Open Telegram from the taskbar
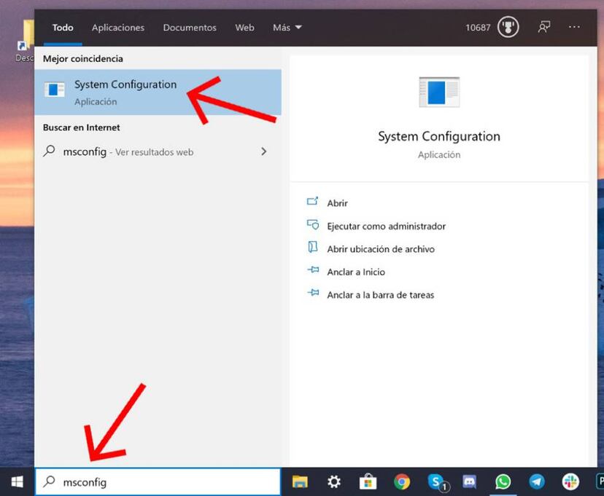604x496 pixels. click(x=537, y=481)
